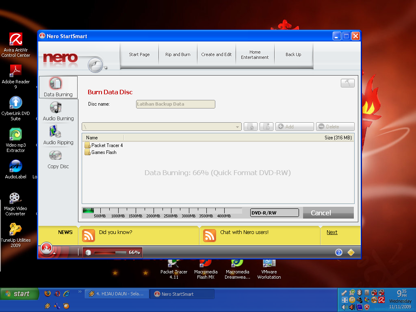Cancel the data burning process
416x312 pixels.
coord(328,213)
